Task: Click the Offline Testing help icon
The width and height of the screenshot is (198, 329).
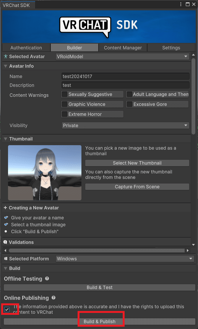Action: (x=47, y=278)
